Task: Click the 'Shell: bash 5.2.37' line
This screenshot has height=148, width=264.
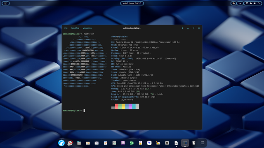Action: [x=122, y=56]
